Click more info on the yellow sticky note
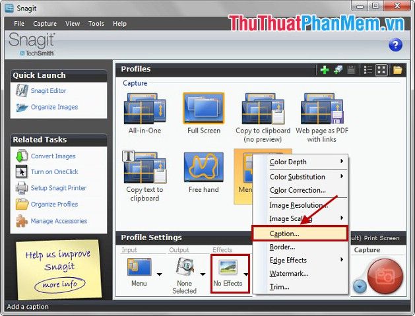 pos(60,284)
